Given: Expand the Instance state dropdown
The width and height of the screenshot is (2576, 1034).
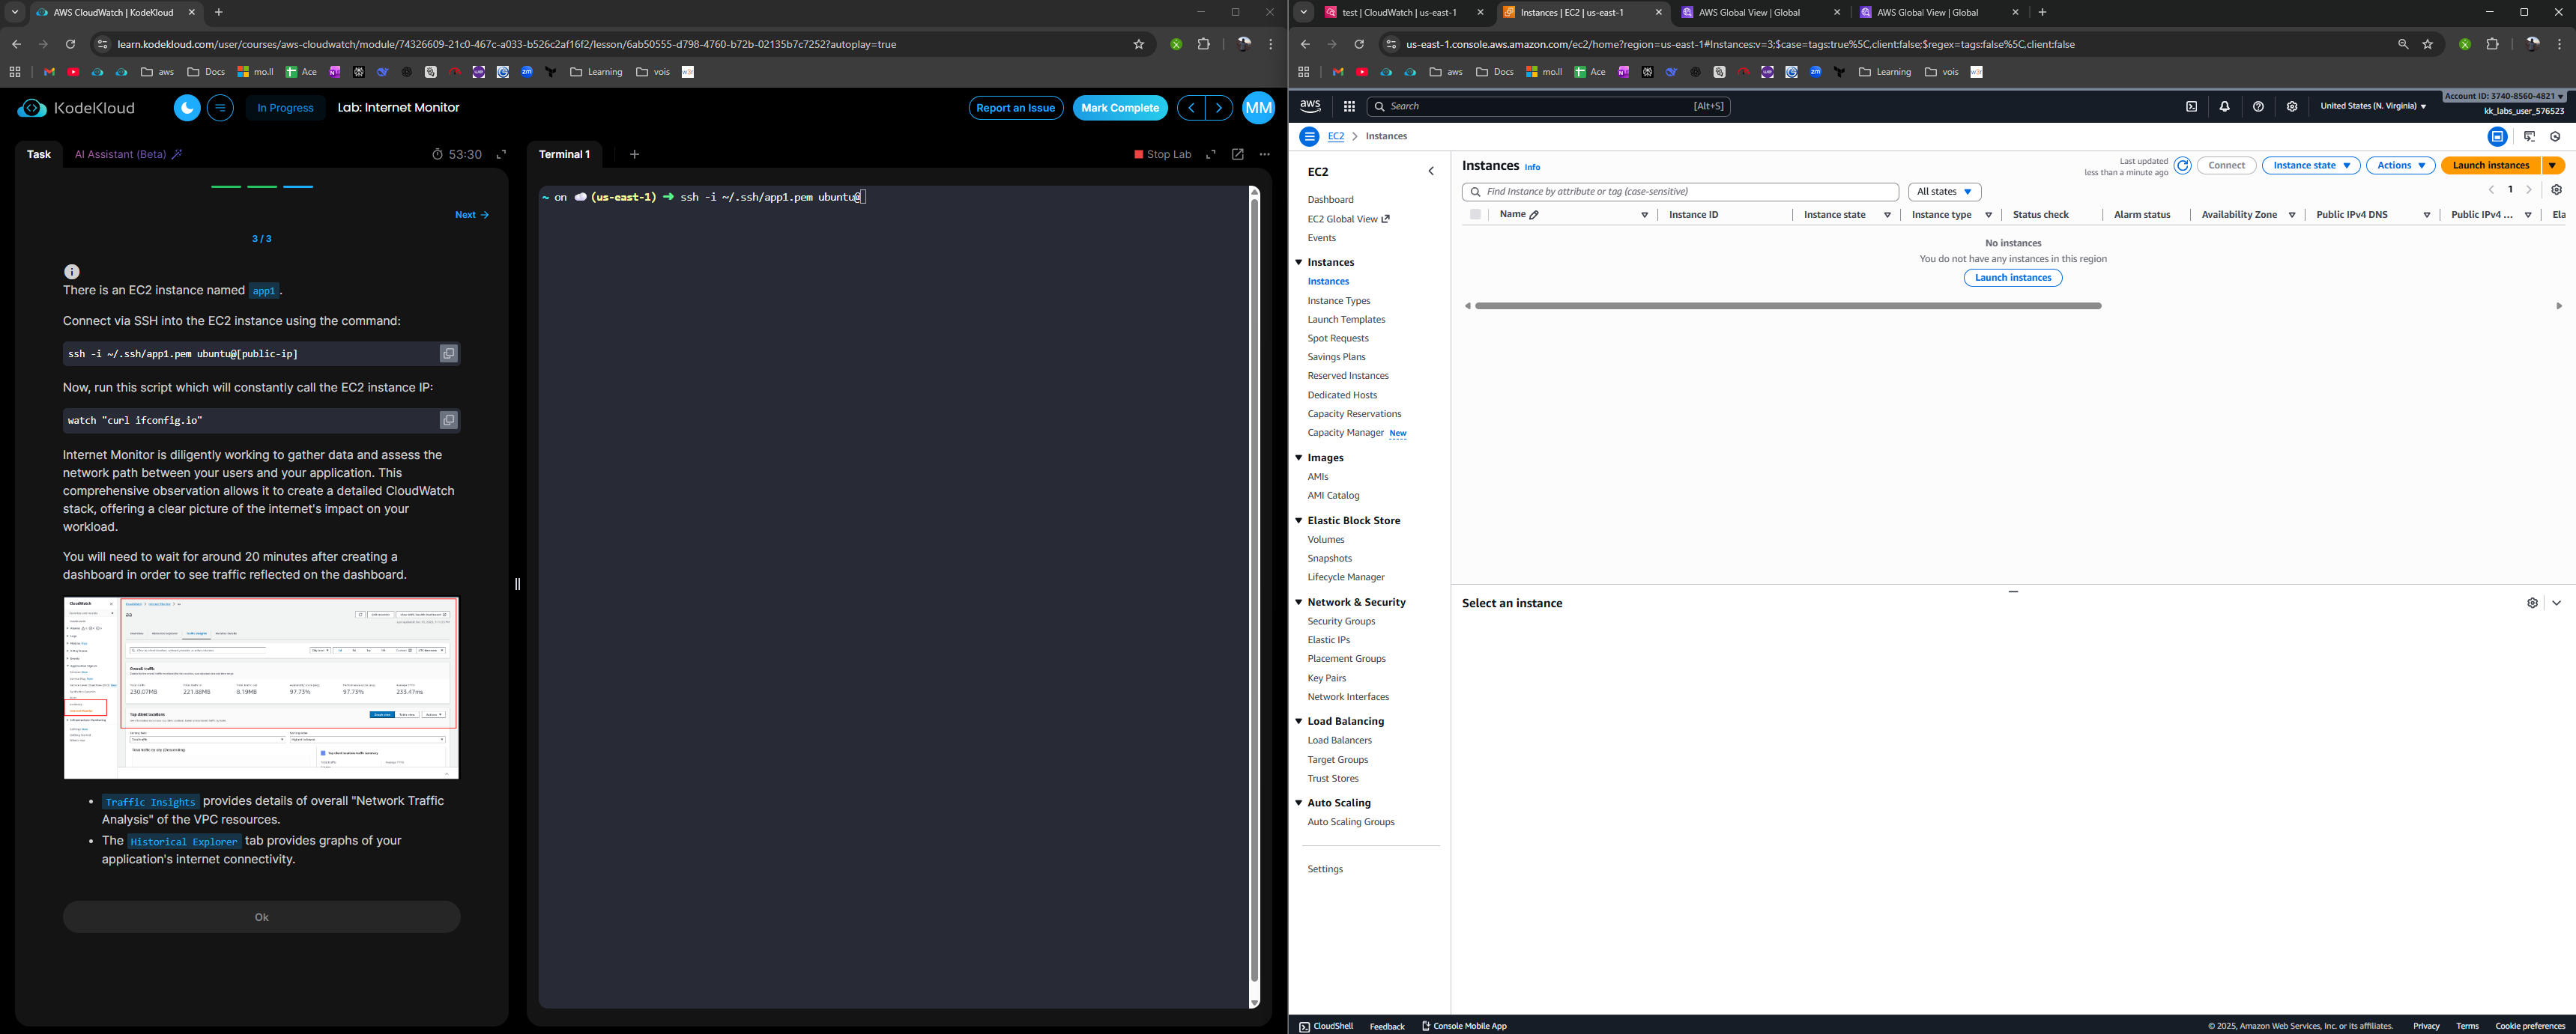Looking at the screenshot, I should [2310, 165].
